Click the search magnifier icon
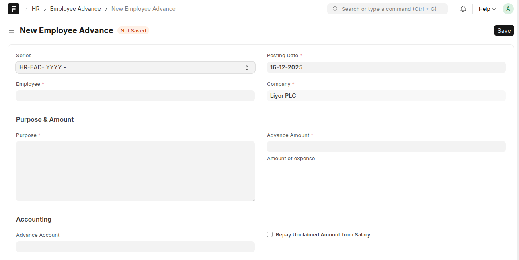 point(335,9)
